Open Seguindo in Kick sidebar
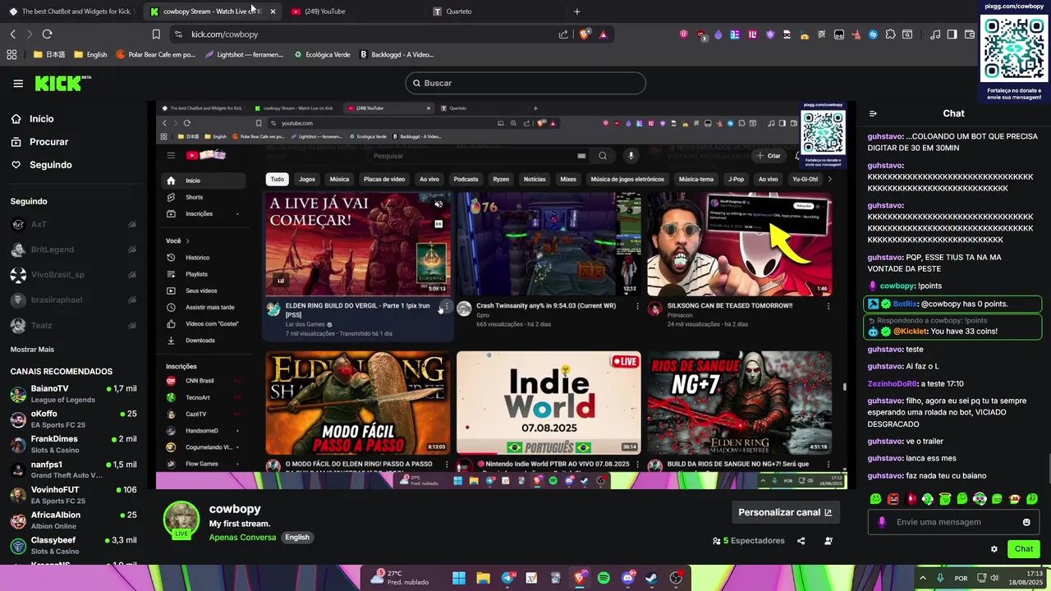The image size is (1051, 591). 50,165
